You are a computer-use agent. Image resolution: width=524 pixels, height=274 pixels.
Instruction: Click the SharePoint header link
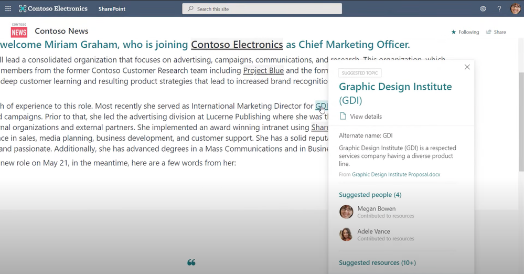tap(112, 9)
